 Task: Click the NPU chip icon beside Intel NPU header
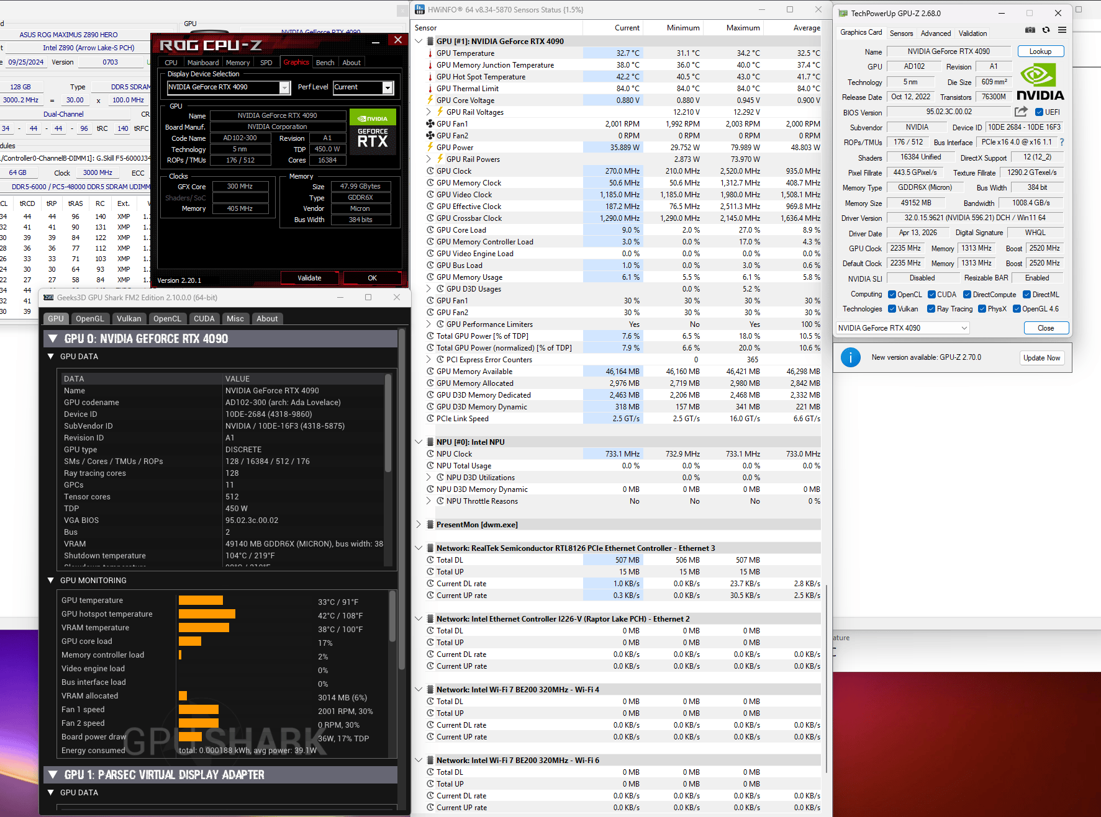point(430,442)
